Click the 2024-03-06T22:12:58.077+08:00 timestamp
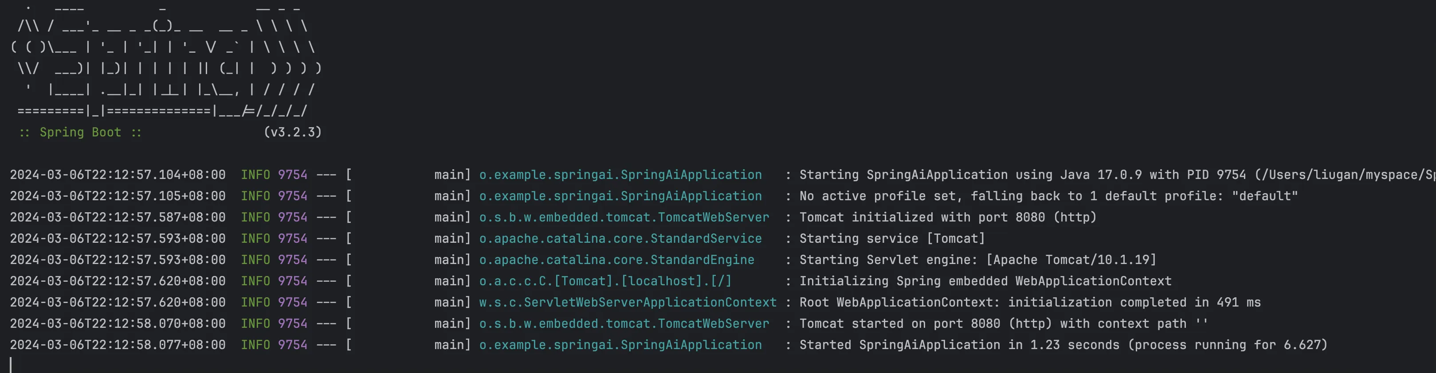The width and height of the screenshot is (1436, 373). (118, 345)
